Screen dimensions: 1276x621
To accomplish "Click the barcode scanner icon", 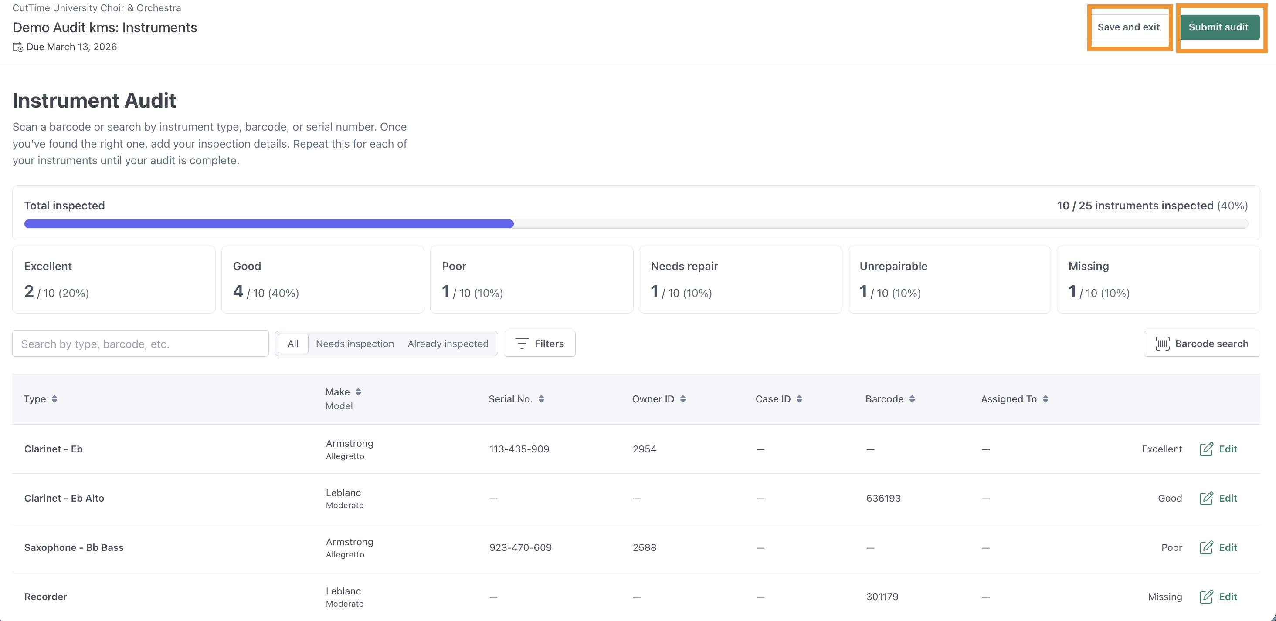I will pos(1162,344).
